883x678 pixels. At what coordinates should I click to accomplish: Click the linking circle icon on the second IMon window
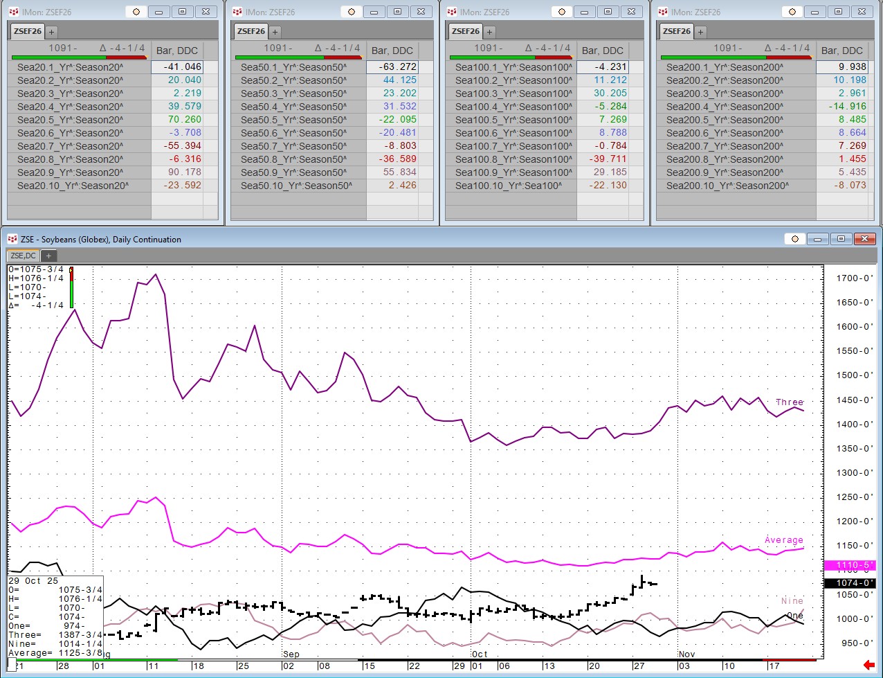pyautogui.click(x=352, y=12)
